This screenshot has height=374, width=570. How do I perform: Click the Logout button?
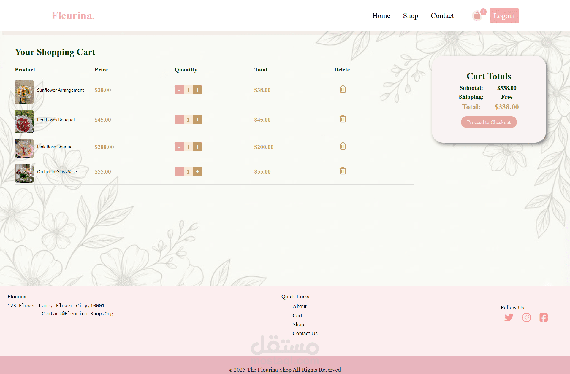504,16
